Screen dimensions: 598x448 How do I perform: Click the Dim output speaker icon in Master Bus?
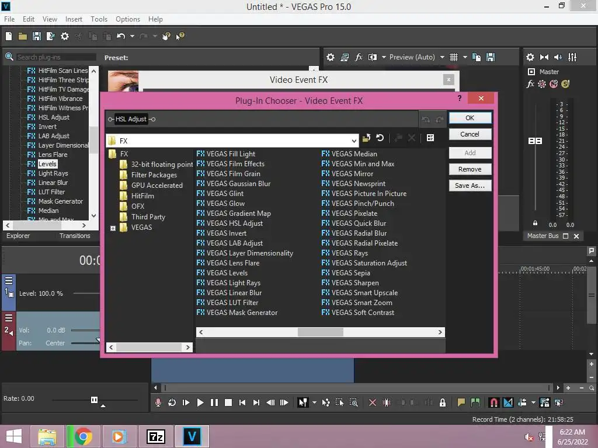558,57
